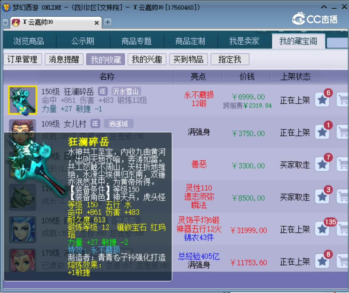Viewport: 349px width, 293px height.
Task: Open the 指定我 list
Action: point(230,59)
